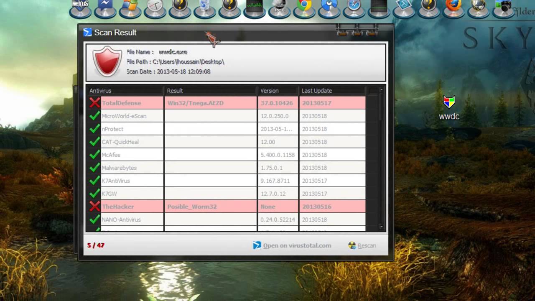The image size is (535, 301).
Task: Sort by the Last Update column header
Action: coord(332,91)
